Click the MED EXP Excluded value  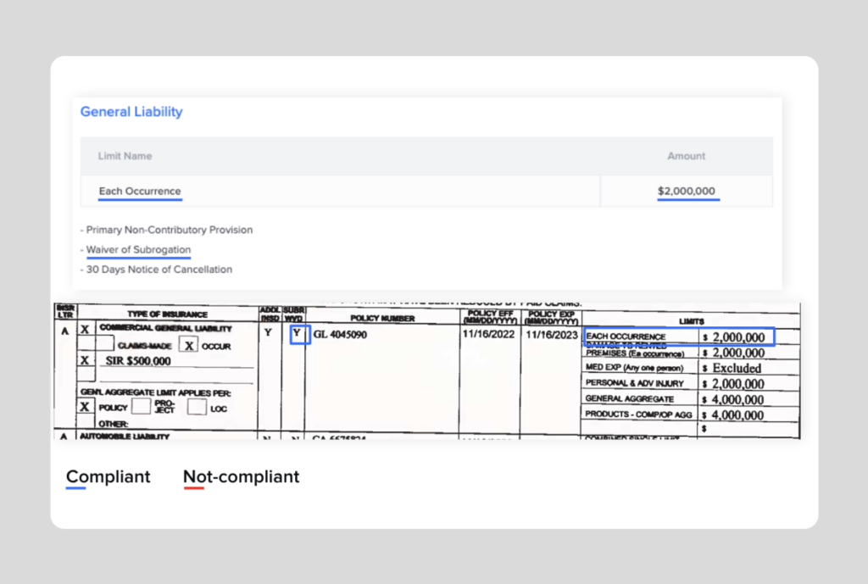(x=737, y=368)
